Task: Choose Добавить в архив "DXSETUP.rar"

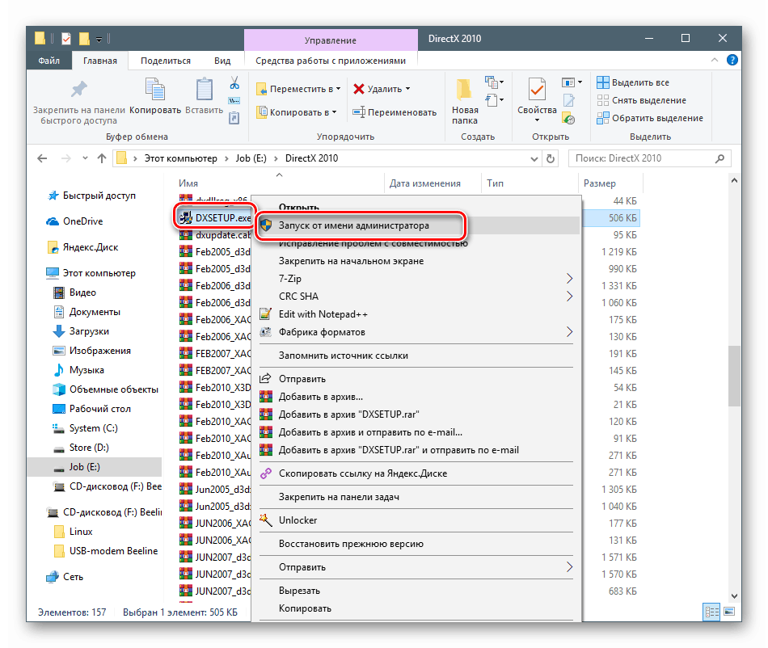Action: pyautogui.click(x=416, y=414)
